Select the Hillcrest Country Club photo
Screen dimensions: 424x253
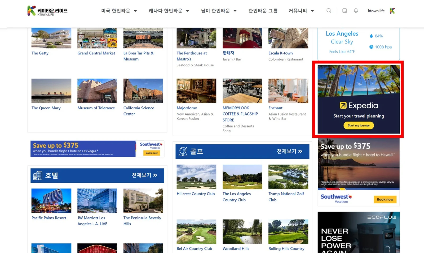coord(196,177)
